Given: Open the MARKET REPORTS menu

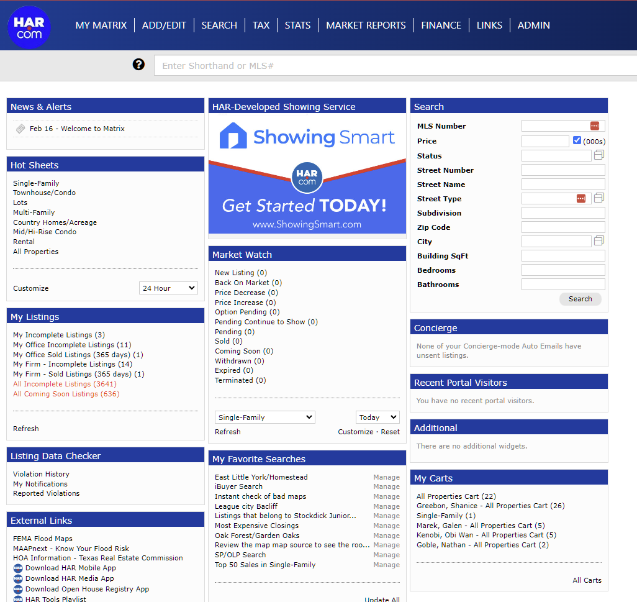Looking at the screenshot, I should click(x=366, y=25).
